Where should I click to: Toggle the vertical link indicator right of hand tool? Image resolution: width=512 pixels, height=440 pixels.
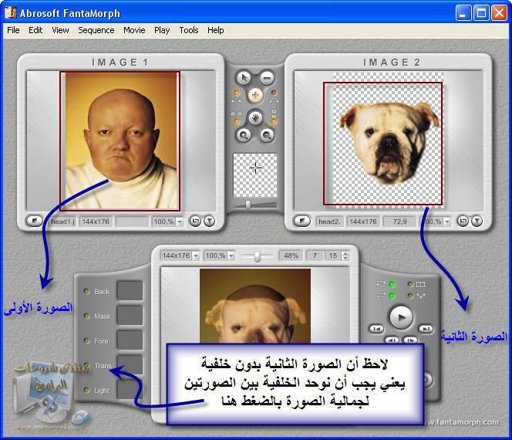(274, 121)
